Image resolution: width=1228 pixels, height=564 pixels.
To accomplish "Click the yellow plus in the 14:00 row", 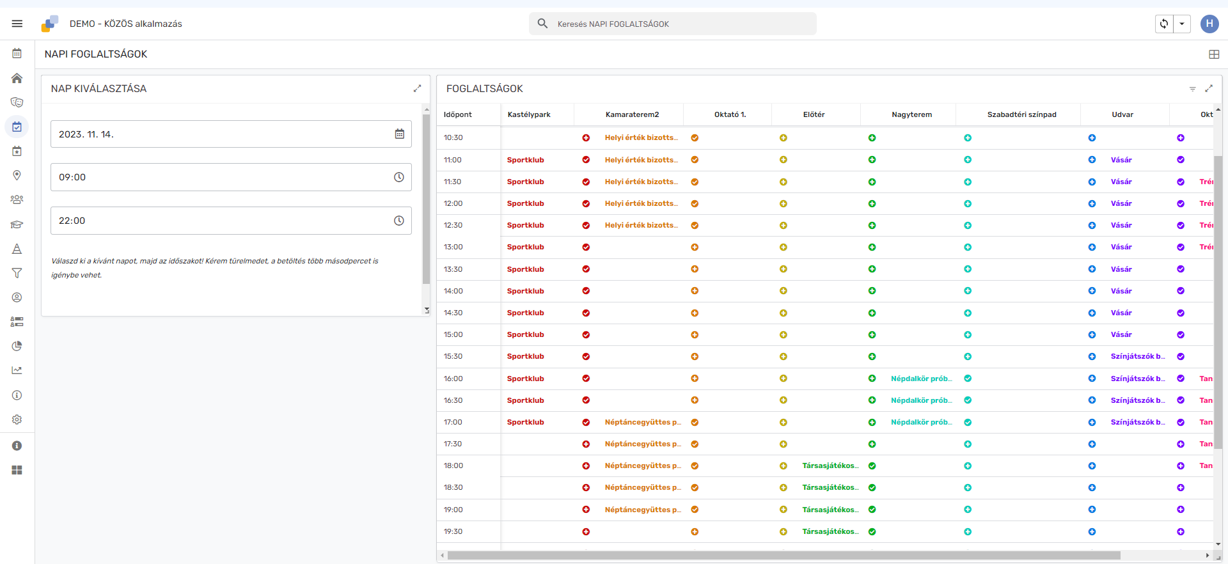I will click(783, 291).
